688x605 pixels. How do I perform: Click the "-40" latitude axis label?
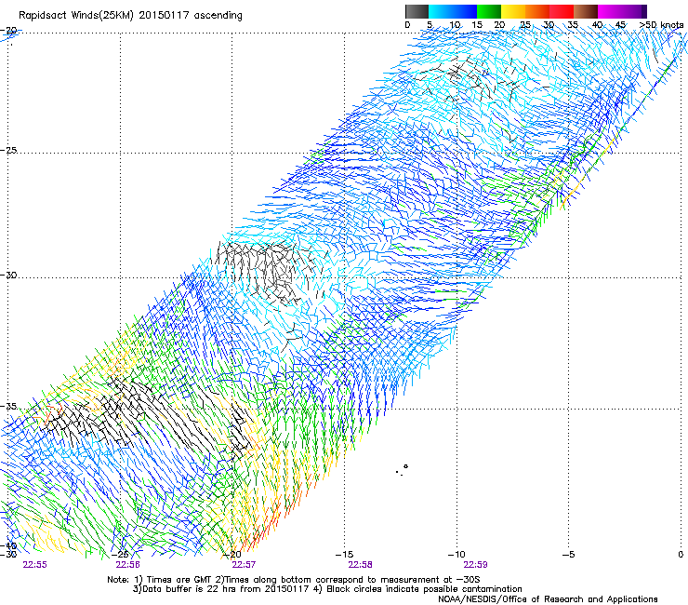pyautogui.click(x=8, y=545)
